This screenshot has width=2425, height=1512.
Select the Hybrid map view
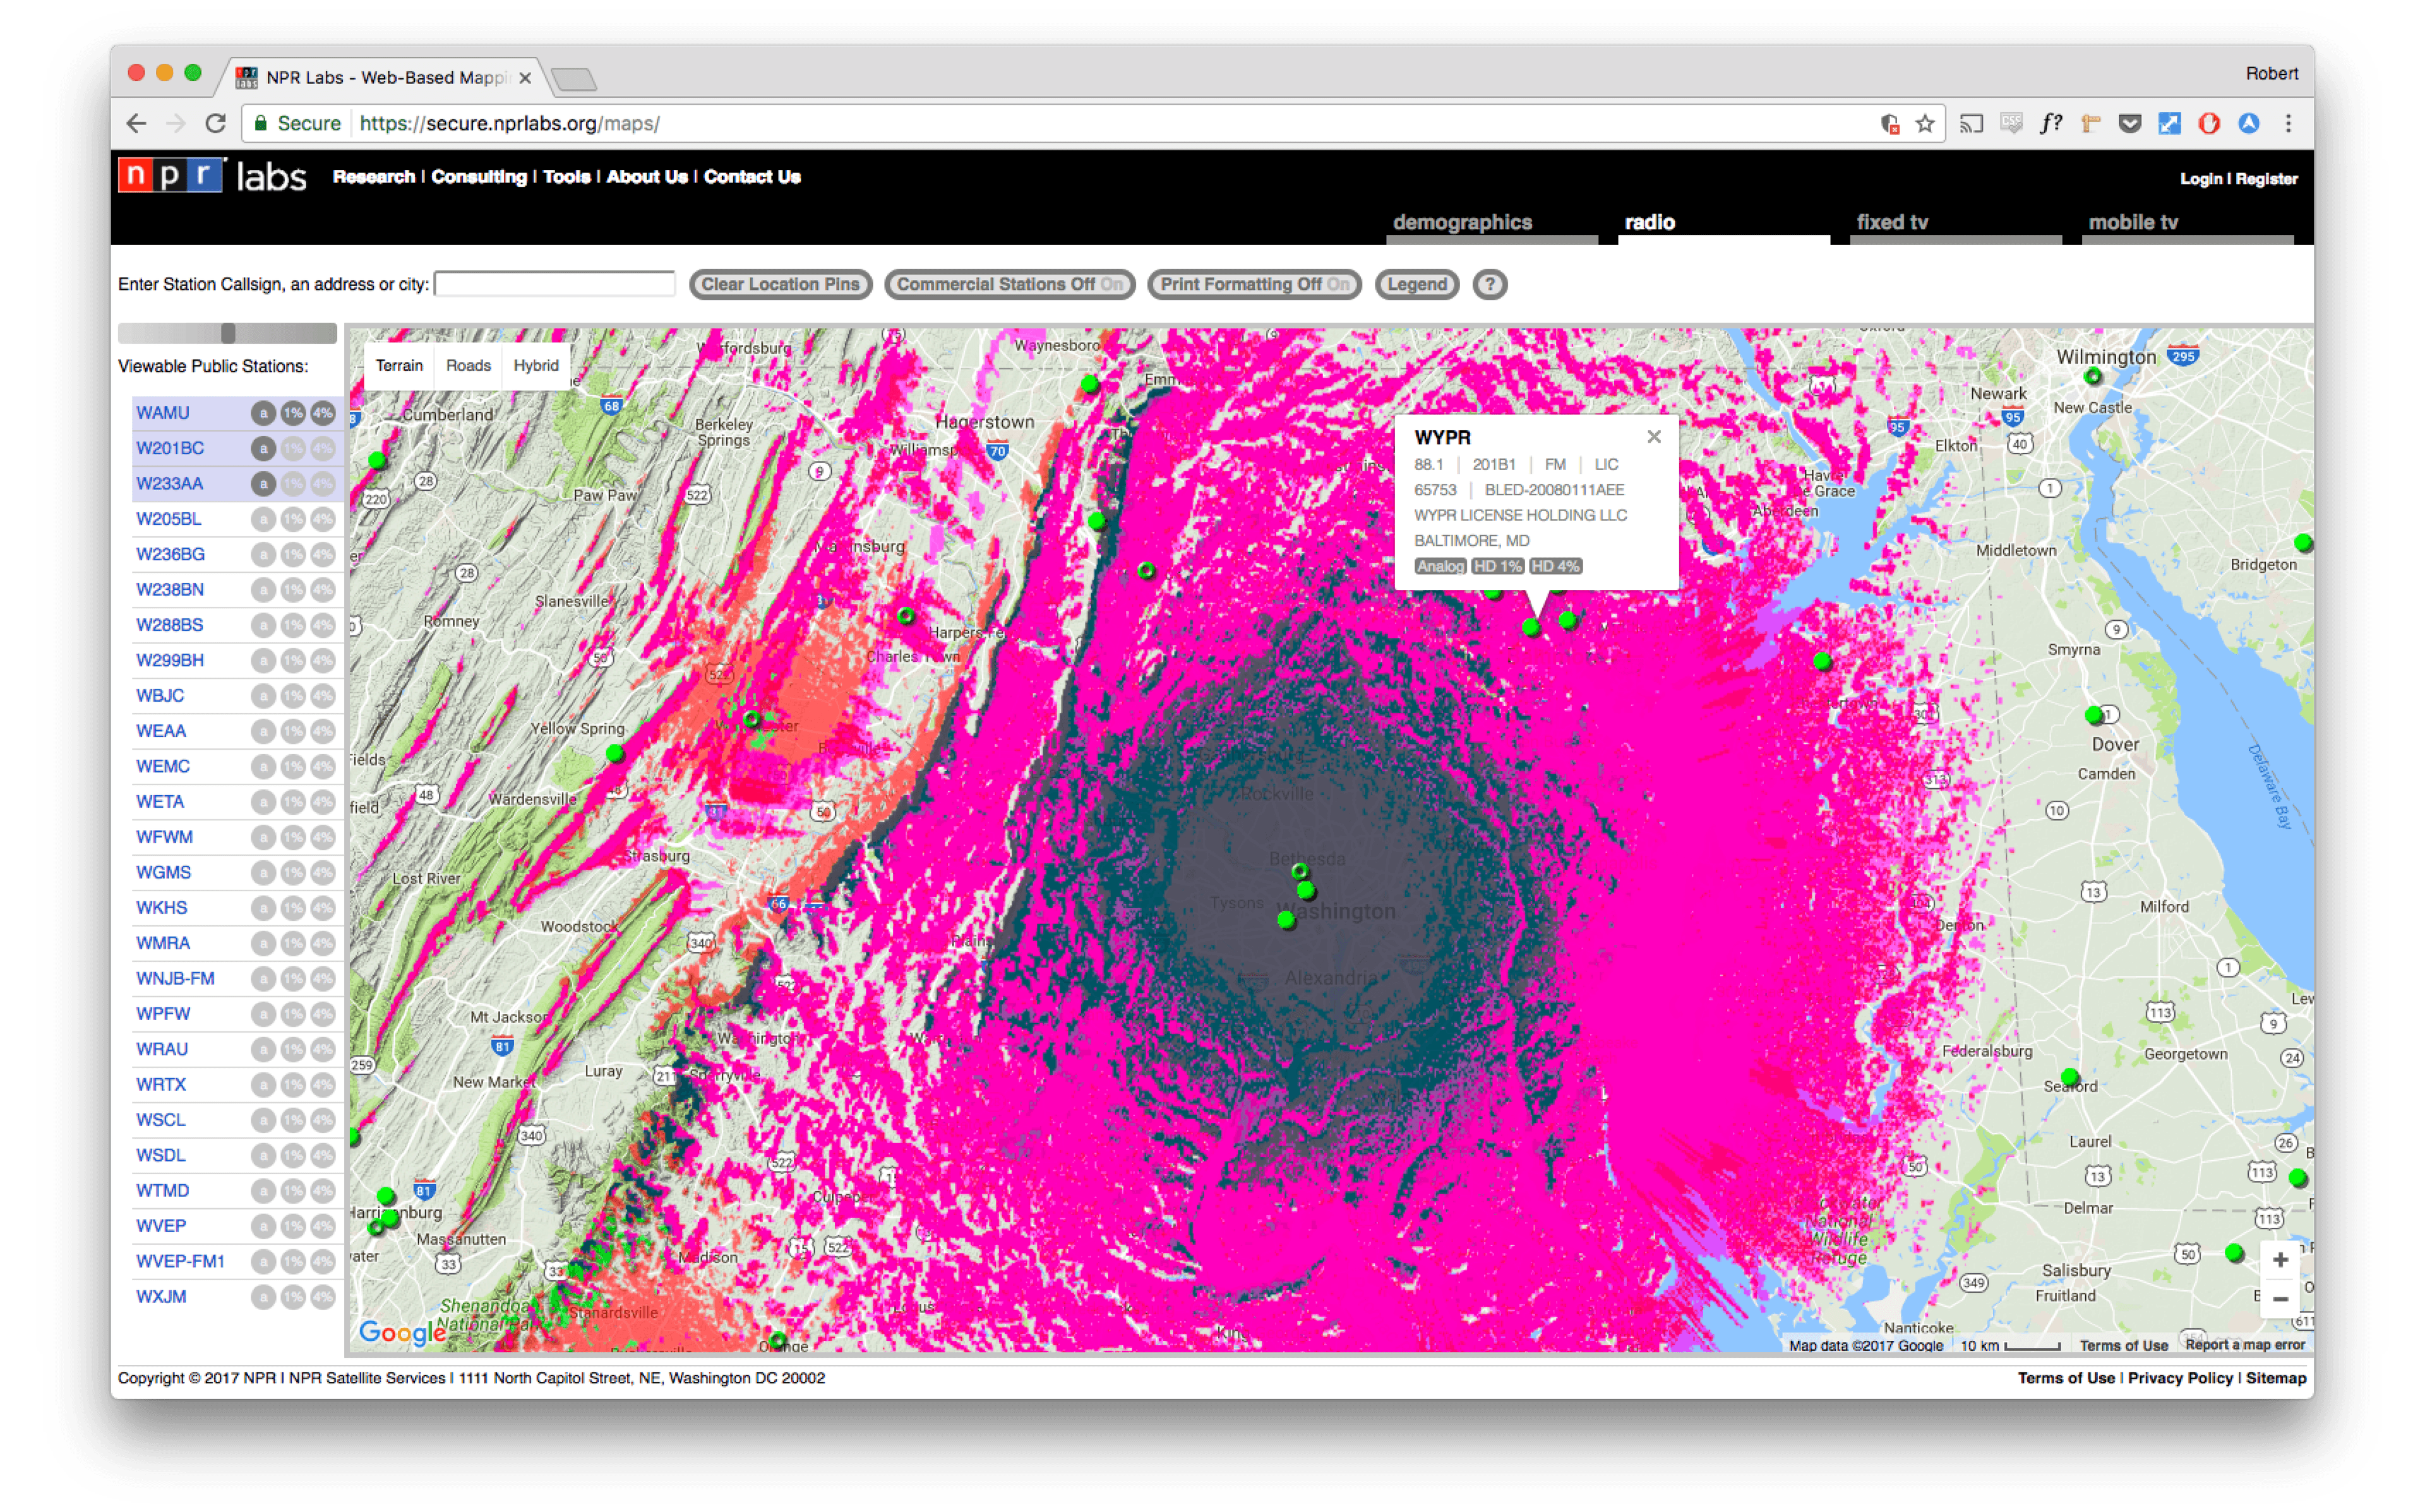536,365
